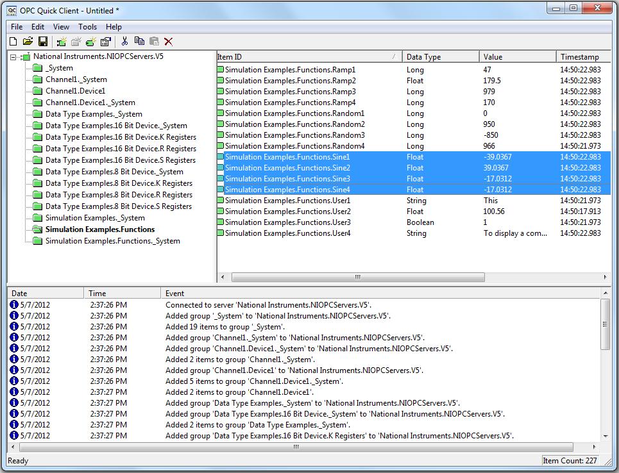Viewport: 619px width, 473px height.
Task: Click the Timestamp column header
Action: point(579,57)
